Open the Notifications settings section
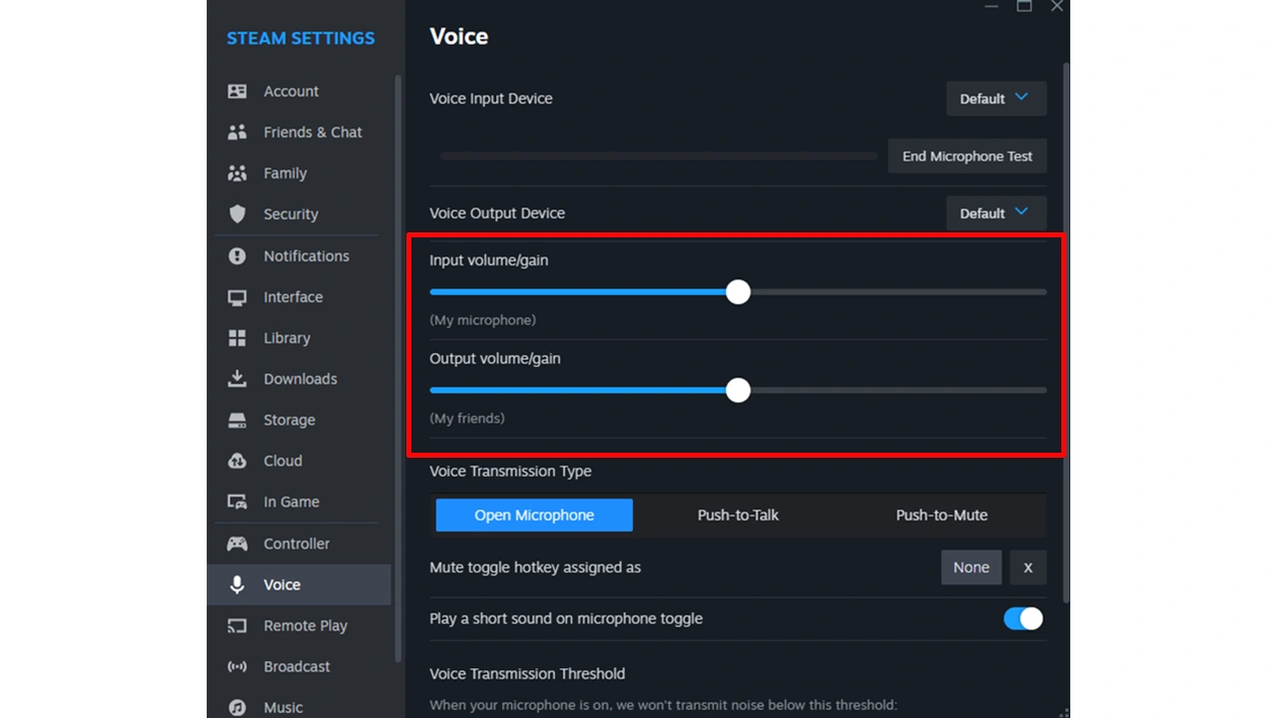 pyautogui.click(x=299, y=255)
